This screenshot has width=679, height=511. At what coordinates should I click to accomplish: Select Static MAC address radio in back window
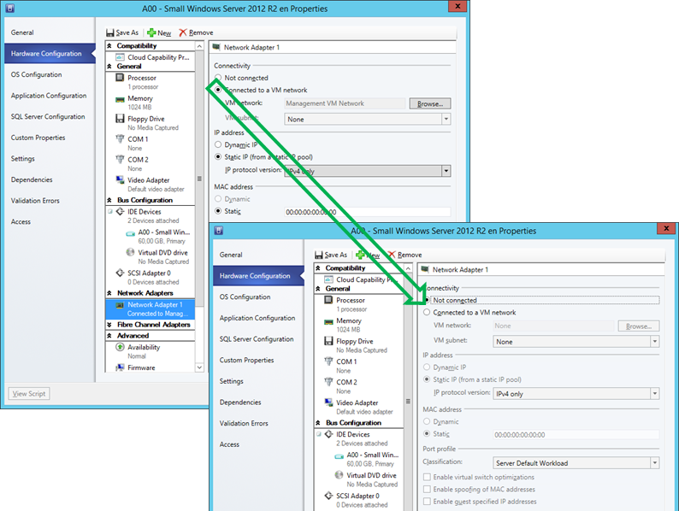pyautogui.click(x=218, y=211)
